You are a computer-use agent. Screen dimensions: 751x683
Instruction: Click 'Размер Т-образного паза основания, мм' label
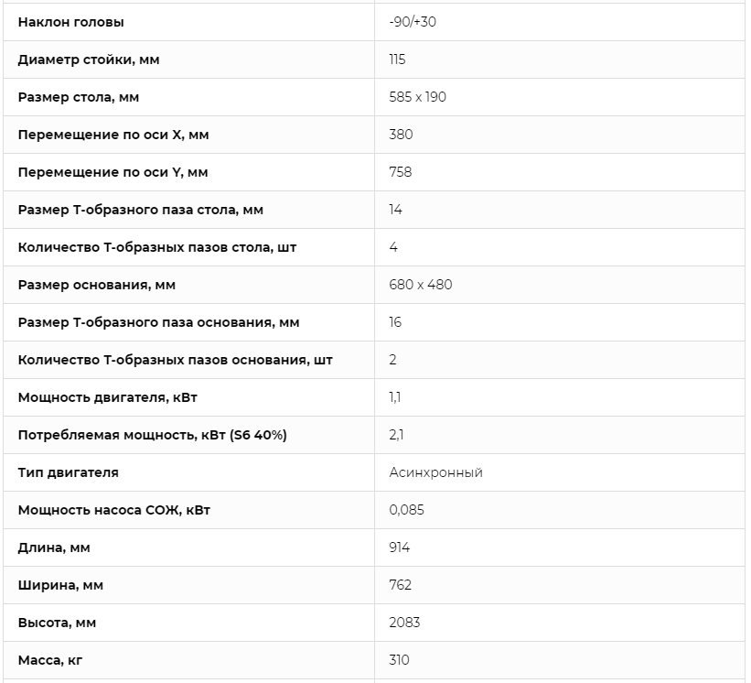[x=158, y=322]
